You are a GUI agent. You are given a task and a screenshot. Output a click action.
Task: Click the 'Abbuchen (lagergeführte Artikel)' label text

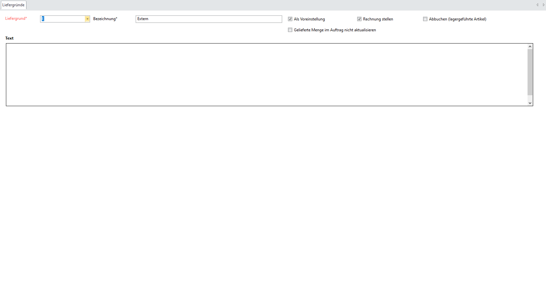pyautogui.click(x=457, y=19)
